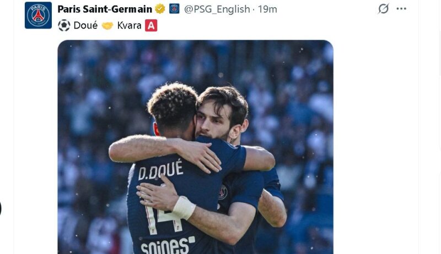Click the gold verified checkmark badge
Viewport: 441px width, 254px height.
click(160, 9)
